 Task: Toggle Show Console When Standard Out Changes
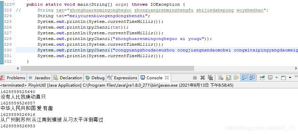coord(244,78)
